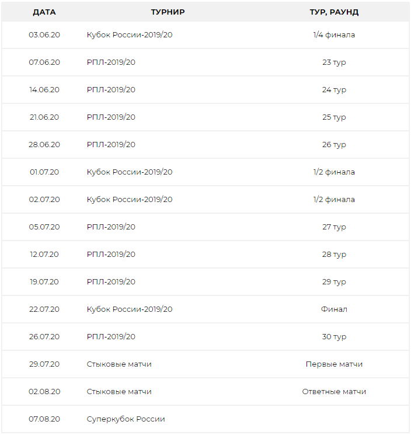The image size is (411, 435).
Task: Select the 28 тур cell
Action: 334,255
